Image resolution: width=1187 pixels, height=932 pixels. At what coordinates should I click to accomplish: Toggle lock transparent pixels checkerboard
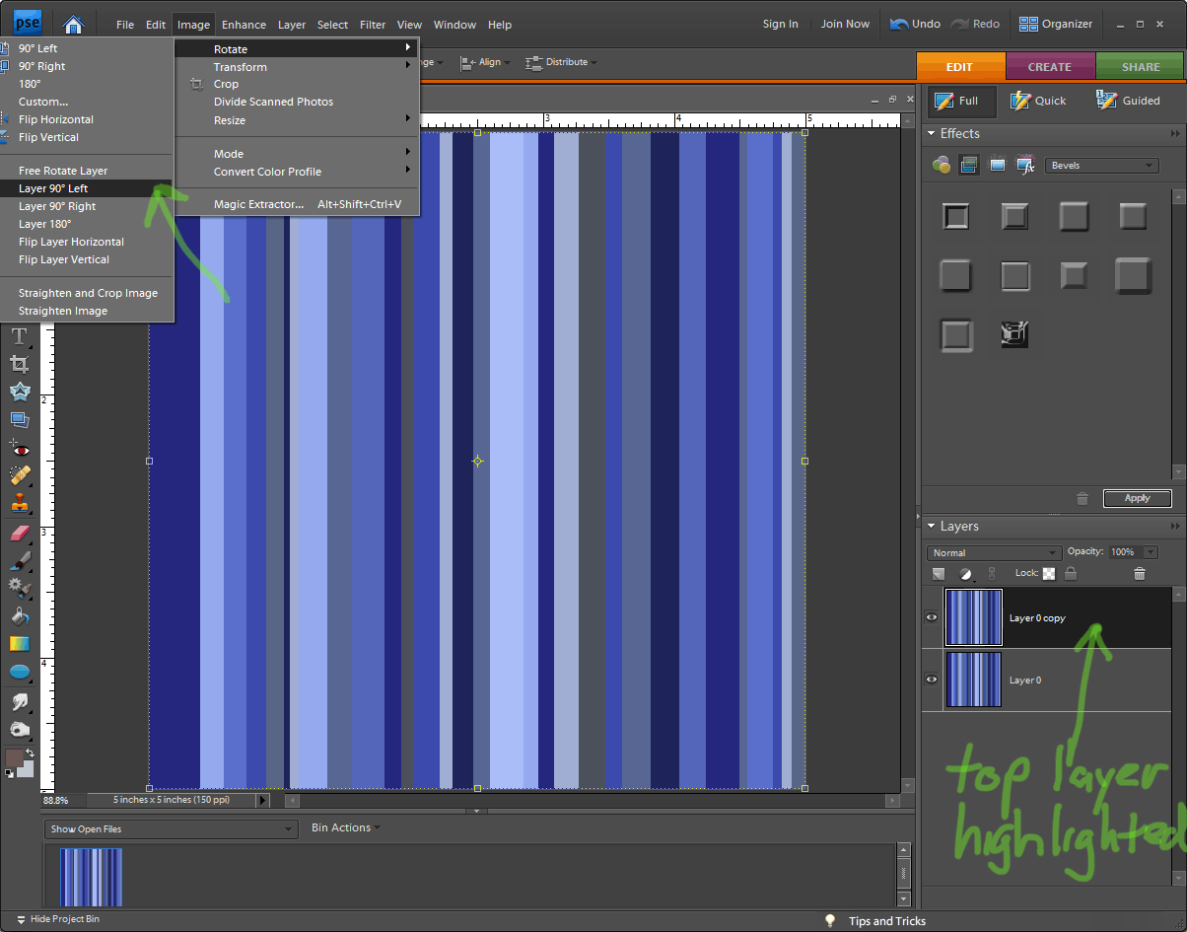click(x=1049, y=574)
